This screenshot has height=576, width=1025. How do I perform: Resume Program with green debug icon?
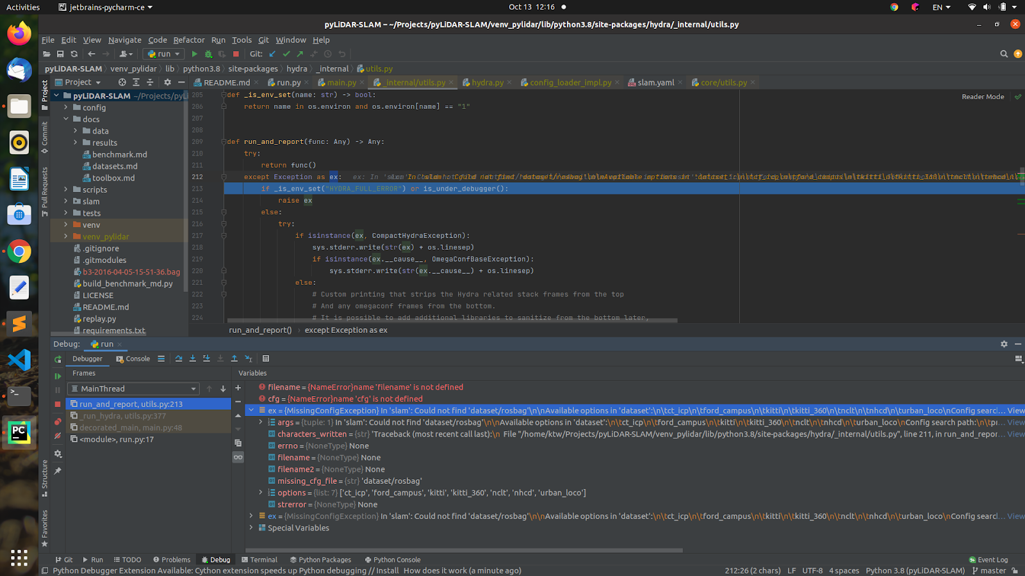[58, 376]
